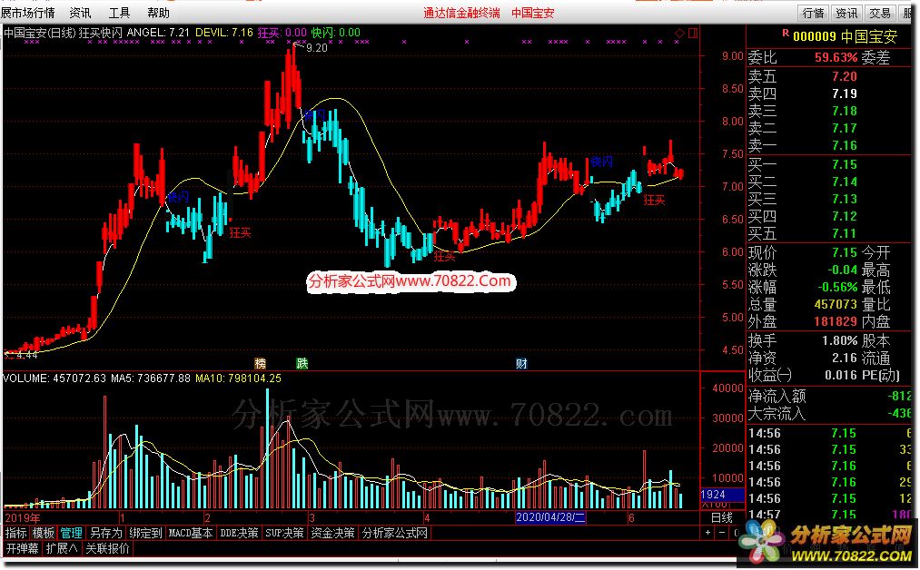Switch to the 资金决策 template

[x=332, y=533]
